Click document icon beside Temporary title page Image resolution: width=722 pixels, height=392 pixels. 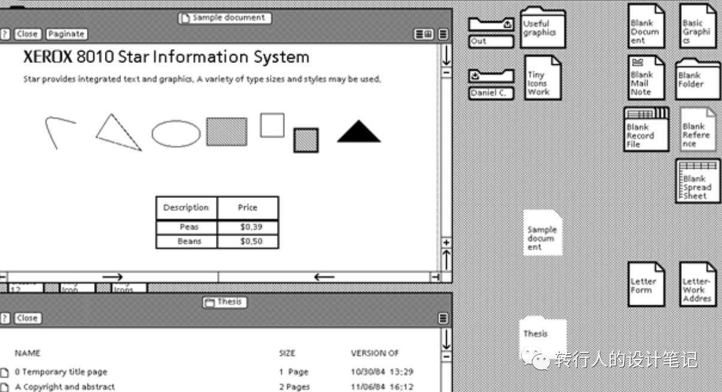pyautogui.click(x=5, y=372)
